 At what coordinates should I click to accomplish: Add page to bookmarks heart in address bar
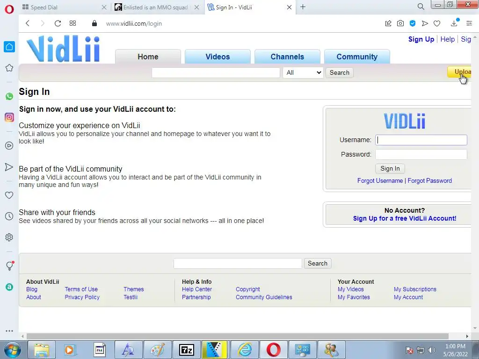[437, 23]
